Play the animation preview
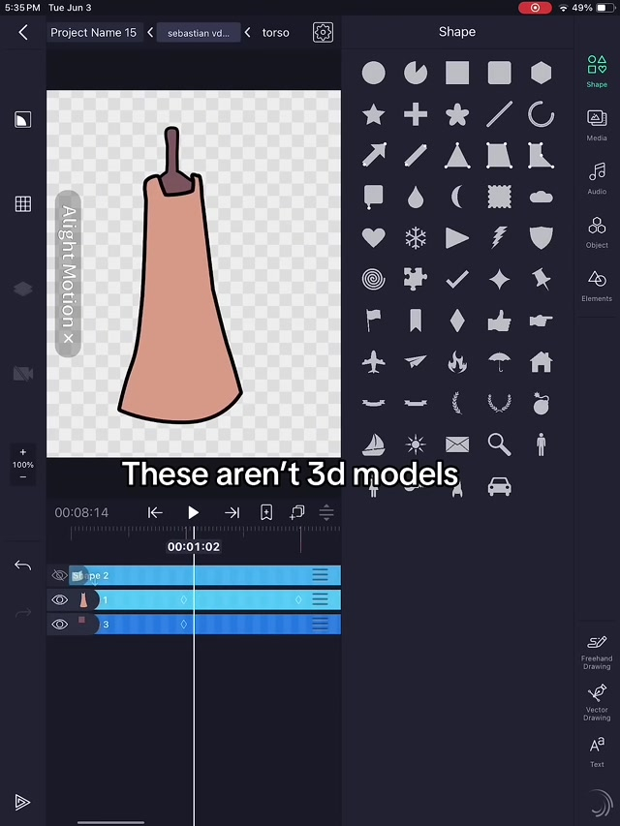620x826 pixels. [x=193, y=512]
